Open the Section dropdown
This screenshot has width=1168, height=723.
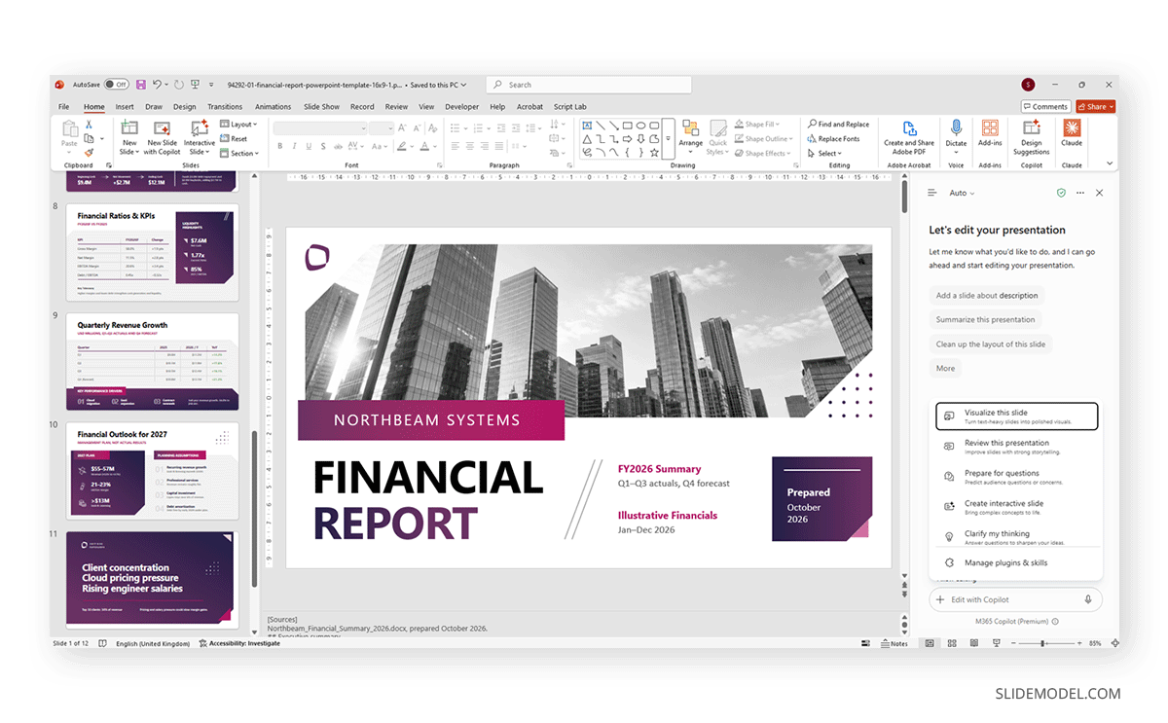[239, 153]
